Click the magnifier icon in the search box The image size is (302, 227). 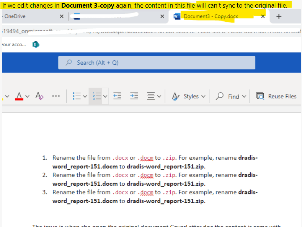click(x=69, y=63)
